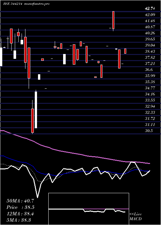Click the 41.48 price label
The width and height of the screenshot is (161, 225).
point(150,21)
